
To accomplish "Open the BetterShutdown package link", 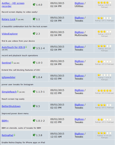I will coord(11,106).
